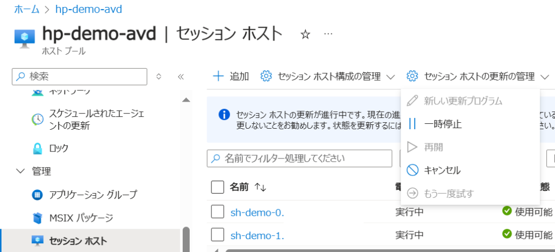
Task: Open the more options ellipsis menu
Action: [x=328, y=34]
